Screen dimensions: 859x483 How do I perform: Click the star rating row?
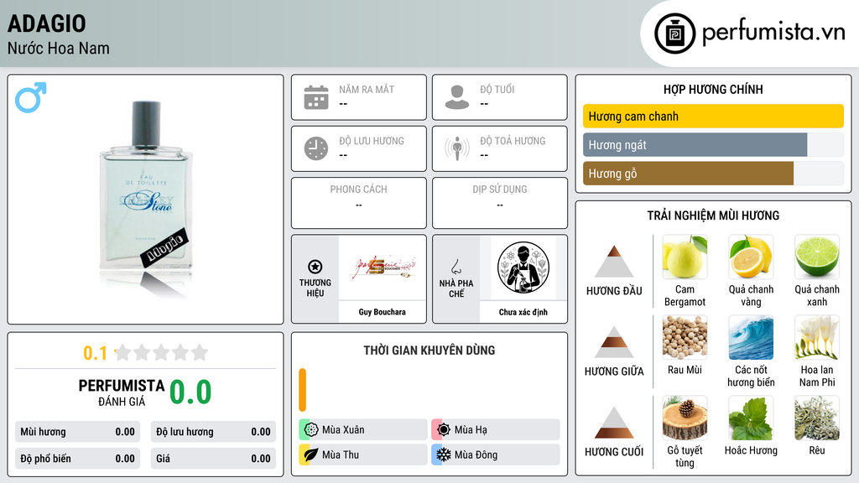[x=161, y=352]
